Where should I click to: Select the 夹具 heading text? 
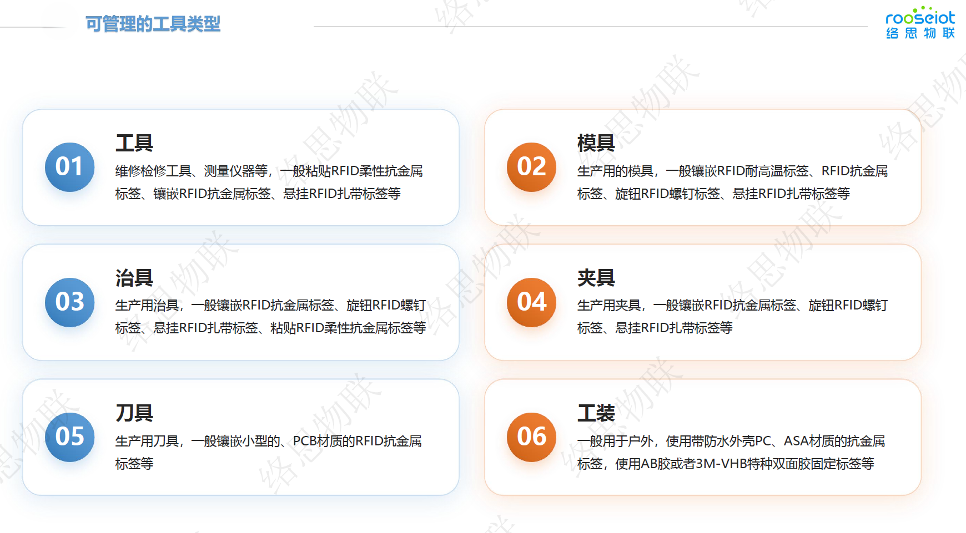pos(596,278)
